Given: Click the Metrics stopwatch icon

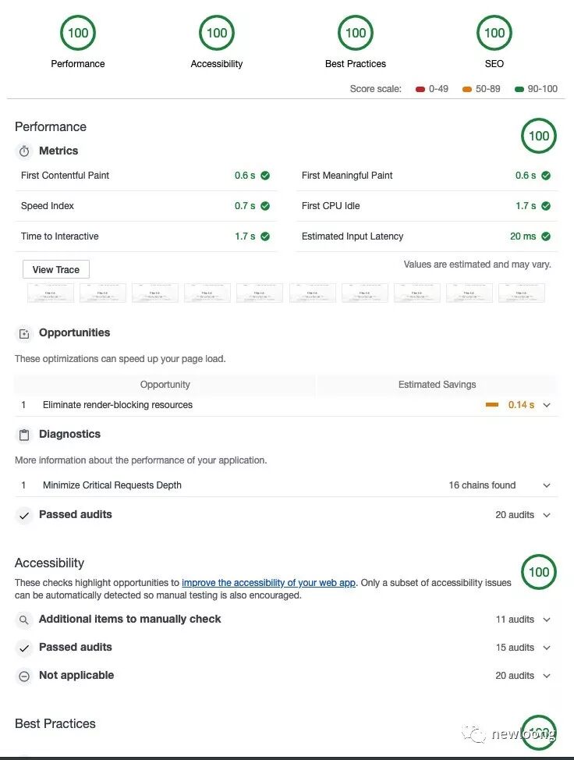Looking at the screenshot, I should click(x=24, y=151).
